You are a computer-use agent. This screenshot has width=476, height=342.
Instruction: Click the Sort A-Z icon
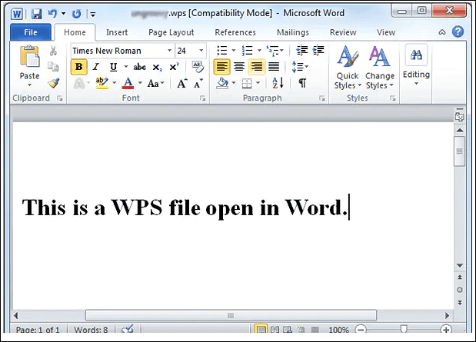pos(278,83)
